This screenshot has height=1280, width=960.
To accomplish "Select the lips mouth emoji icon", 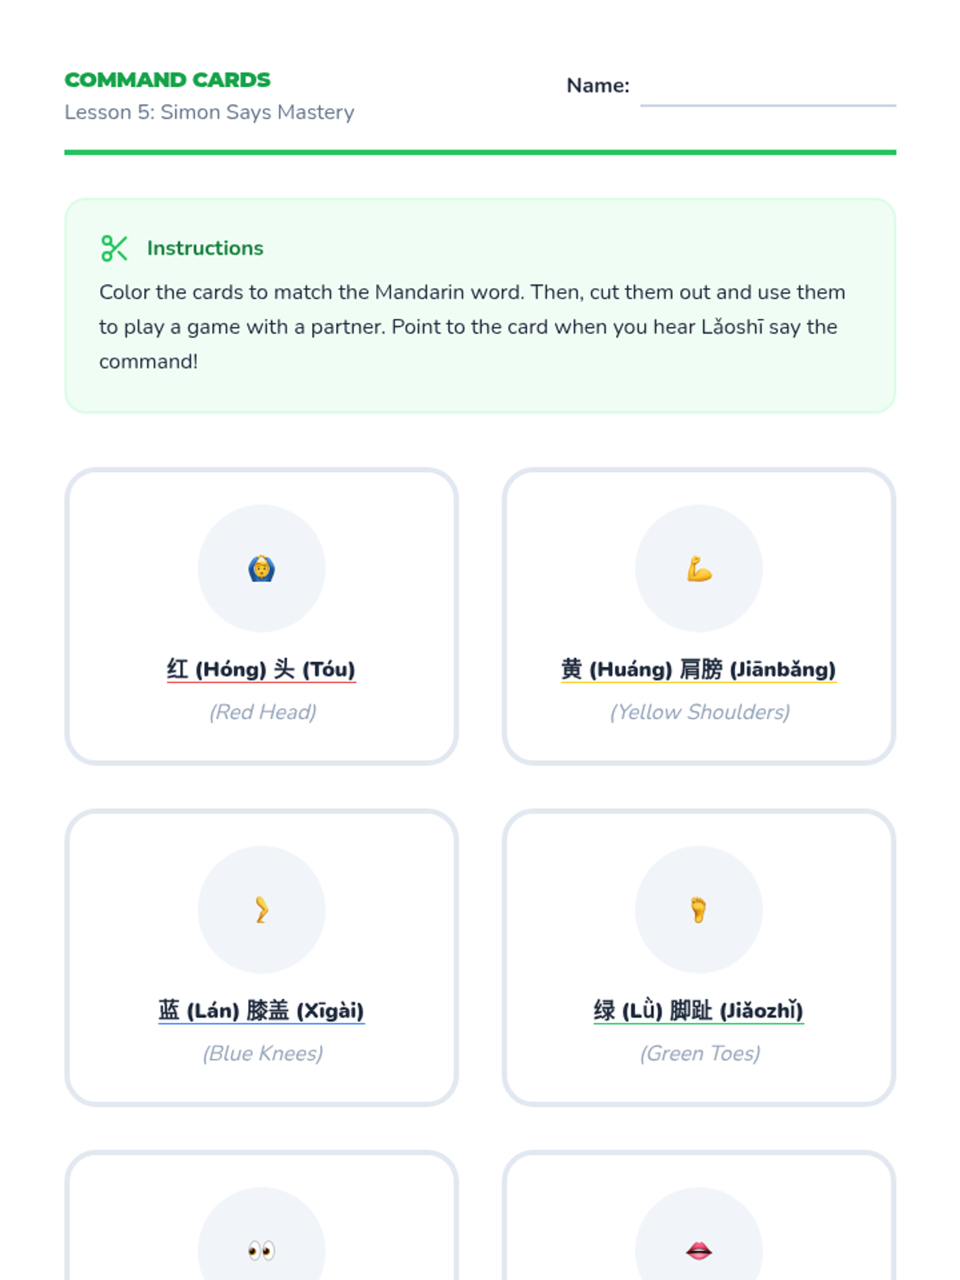I will [699, 1250].
